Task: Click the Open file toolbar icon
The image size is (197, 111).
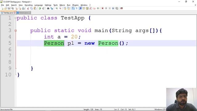Action: pos(6,8)
